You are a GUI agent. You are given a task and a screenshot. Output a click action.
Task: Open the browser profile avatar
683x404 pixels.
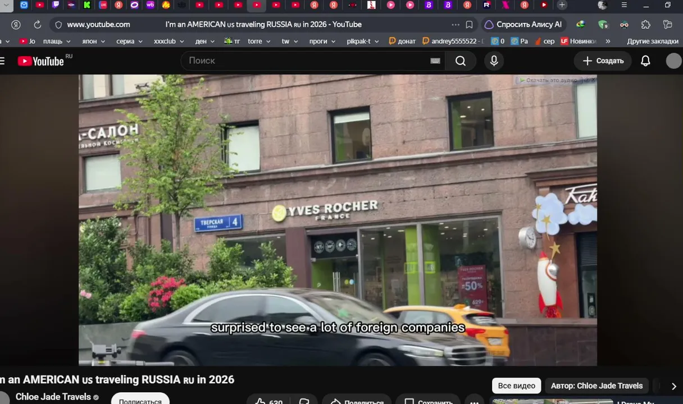click(x=603, y=5)
